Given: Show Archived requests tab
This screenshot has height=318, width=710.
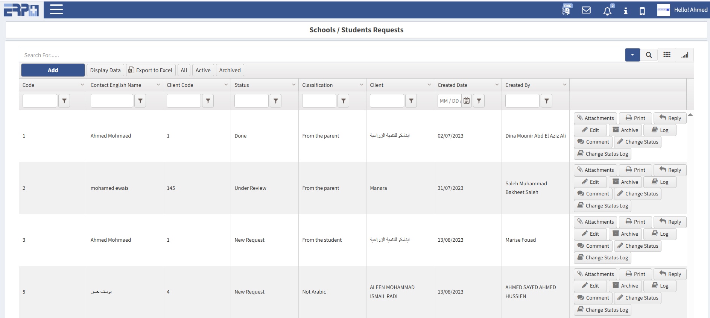Looking at the screenshot, I should click(x=230, y=70).
